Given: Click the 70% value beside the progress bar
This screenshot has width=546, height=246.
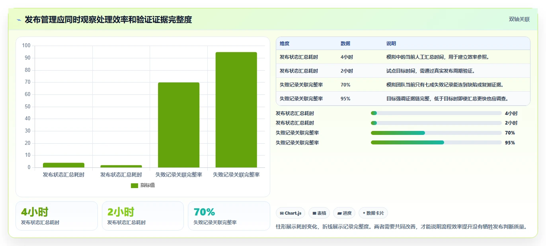Looking at the screenshot, I should [510, 133].
